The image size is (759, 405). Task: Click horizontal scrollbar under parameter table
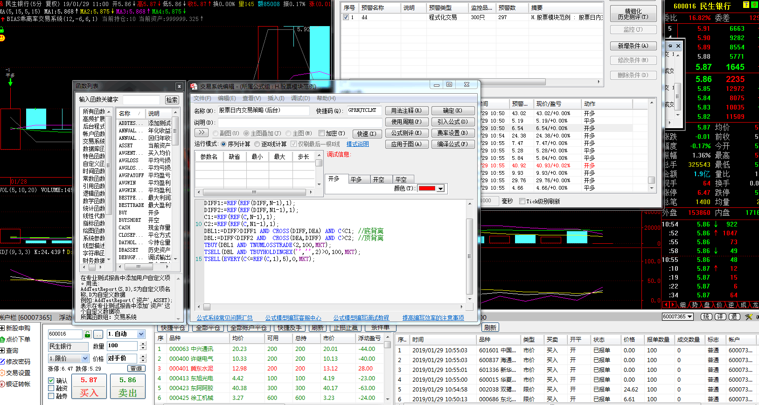point(254,192)
